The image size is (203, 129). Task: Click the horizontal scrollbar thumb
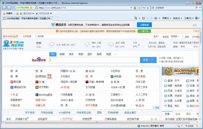pyautogui.click(x=97, y=122)
